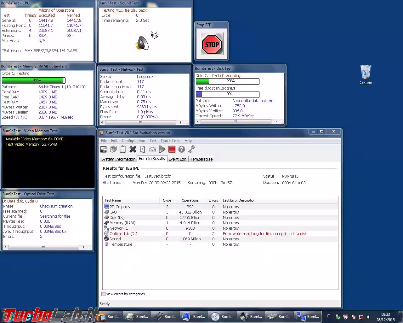Screen dimensions: 403x323
Task: Open the Configuration menu
Action: point(133,141)
